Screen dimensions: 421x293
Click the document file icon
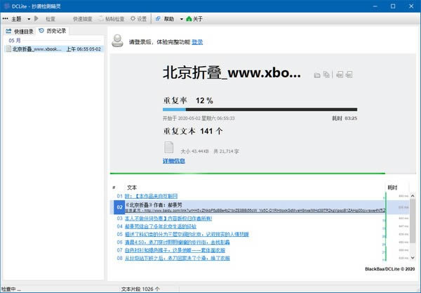click(x=168, y=148)
